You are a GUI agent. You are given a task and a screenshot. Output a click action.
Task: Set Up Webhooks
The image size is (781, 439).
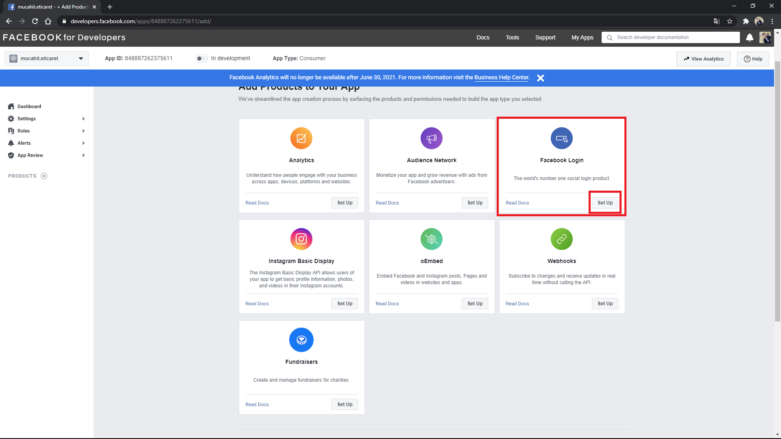pyautogui.click(x=605, y=304)
